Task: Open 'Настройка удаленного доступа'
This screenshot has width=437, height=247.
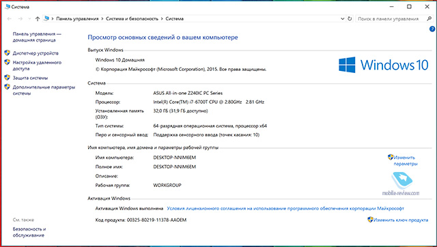Action: coord(37,66)
